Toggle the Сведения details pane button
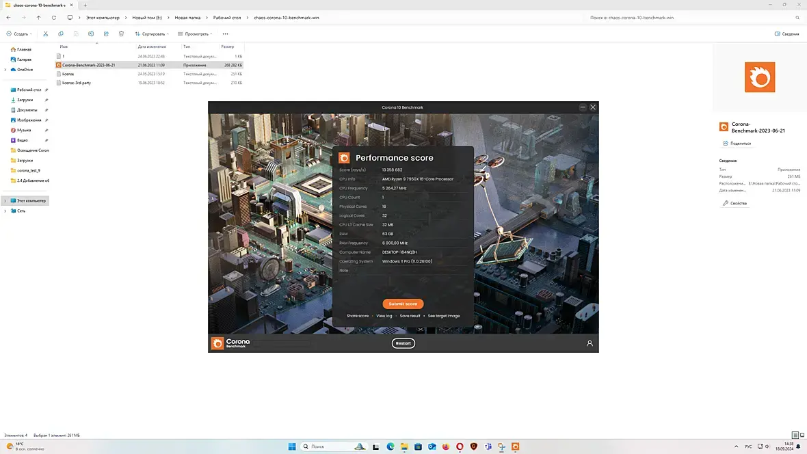 787,34
